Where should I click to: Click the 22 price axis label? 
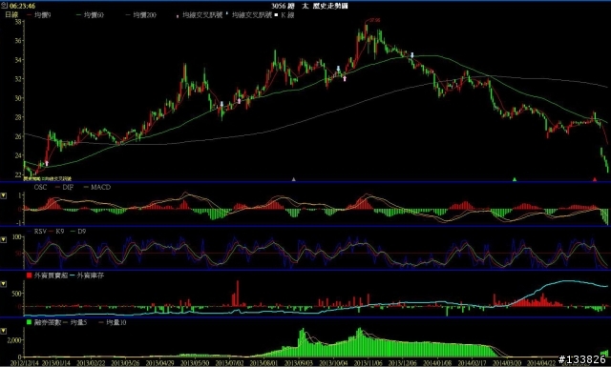coord(18,174)
